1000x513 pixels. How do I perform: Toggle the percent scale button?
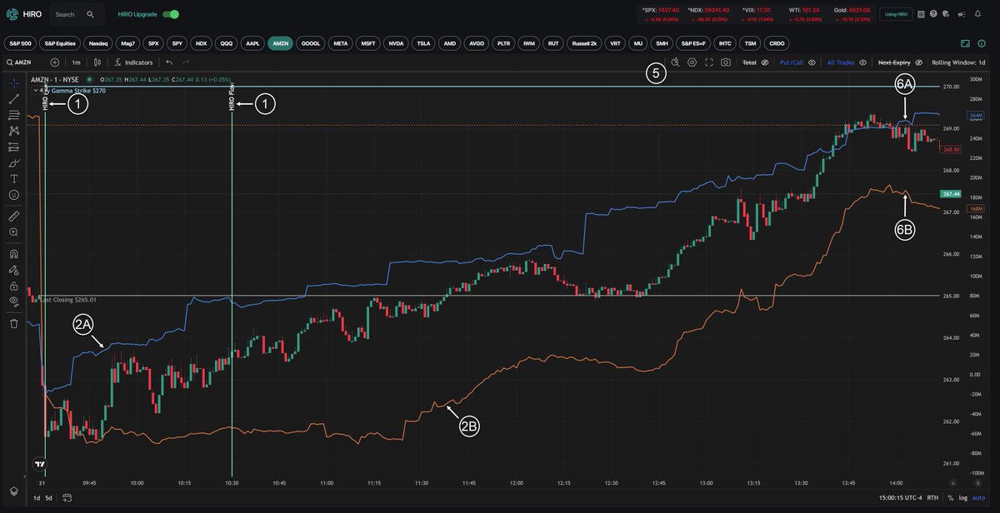pos(951,497)
